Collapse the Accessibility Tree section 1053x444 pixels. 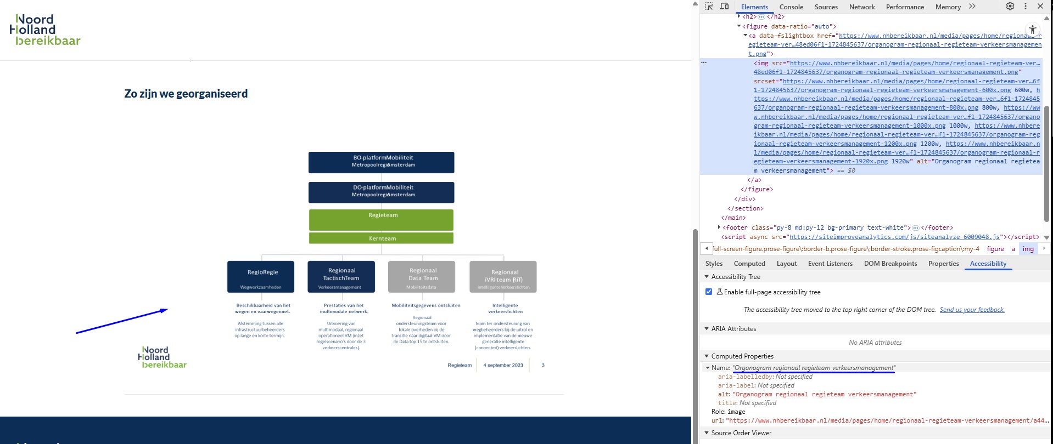(707, 277)
